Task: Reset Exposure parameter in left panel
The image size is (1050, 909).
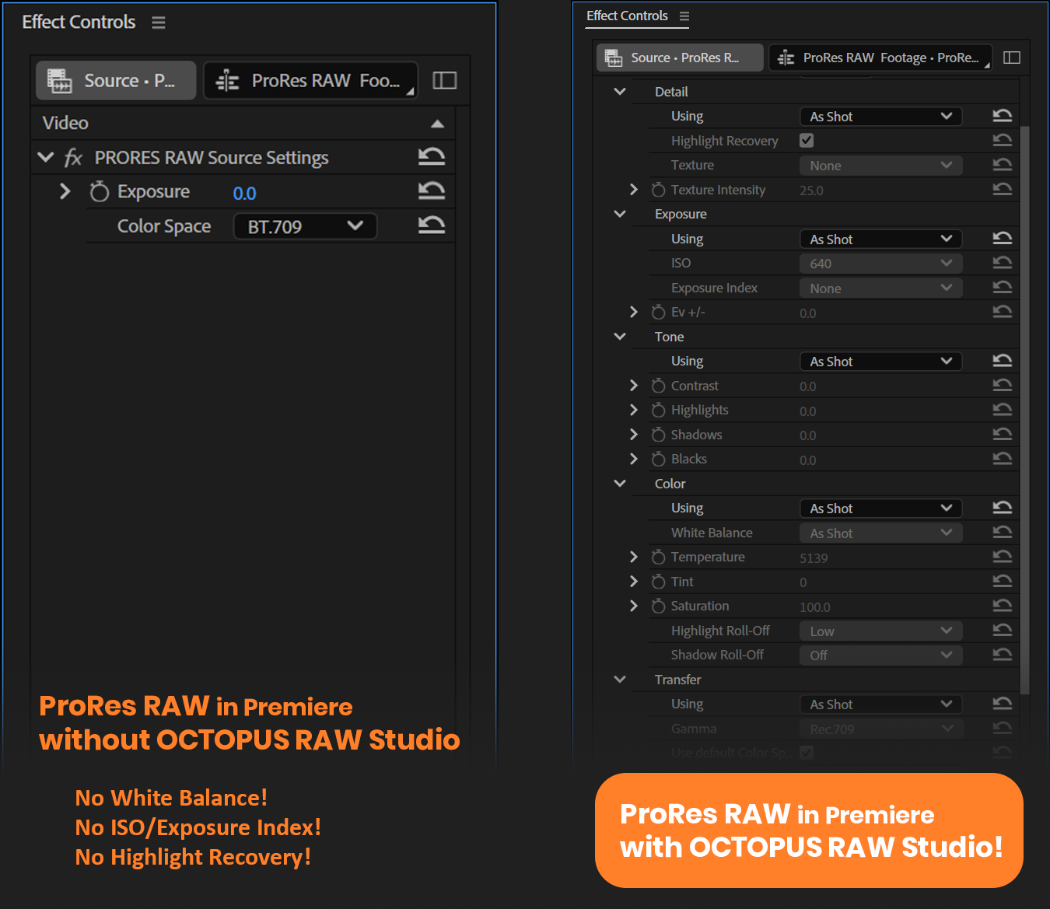Action: tap(432, 191)
